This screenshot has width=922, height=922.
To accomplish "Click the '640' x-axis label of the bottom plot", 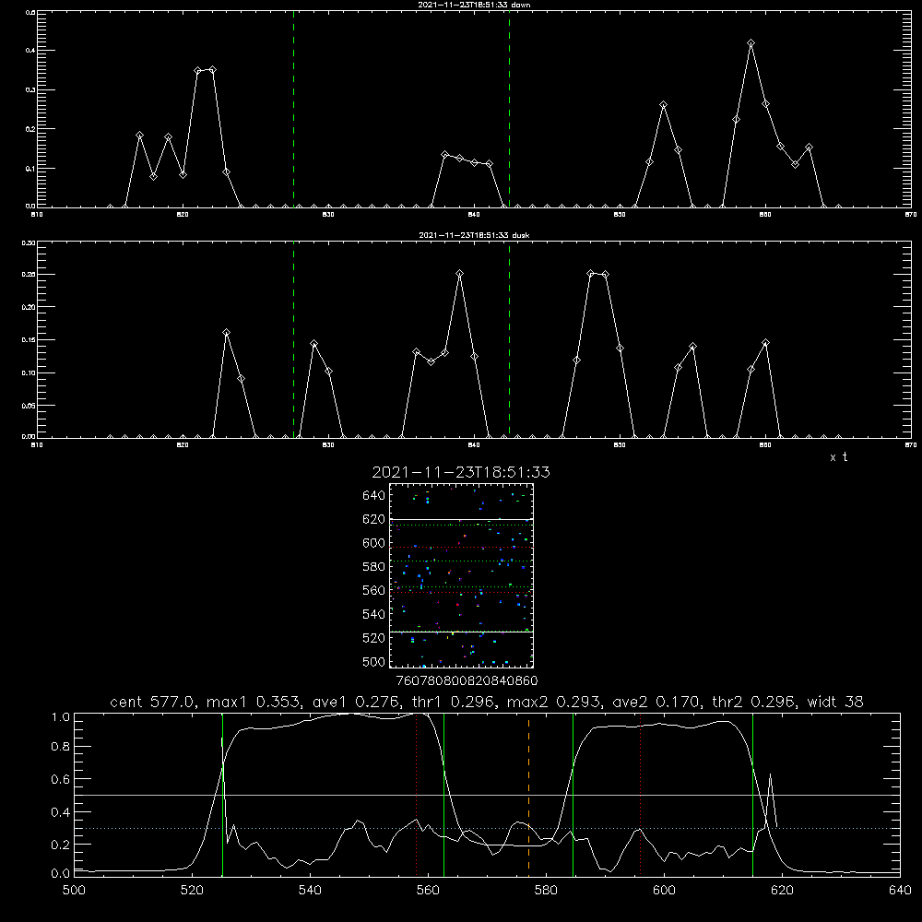I will [900, 891].
